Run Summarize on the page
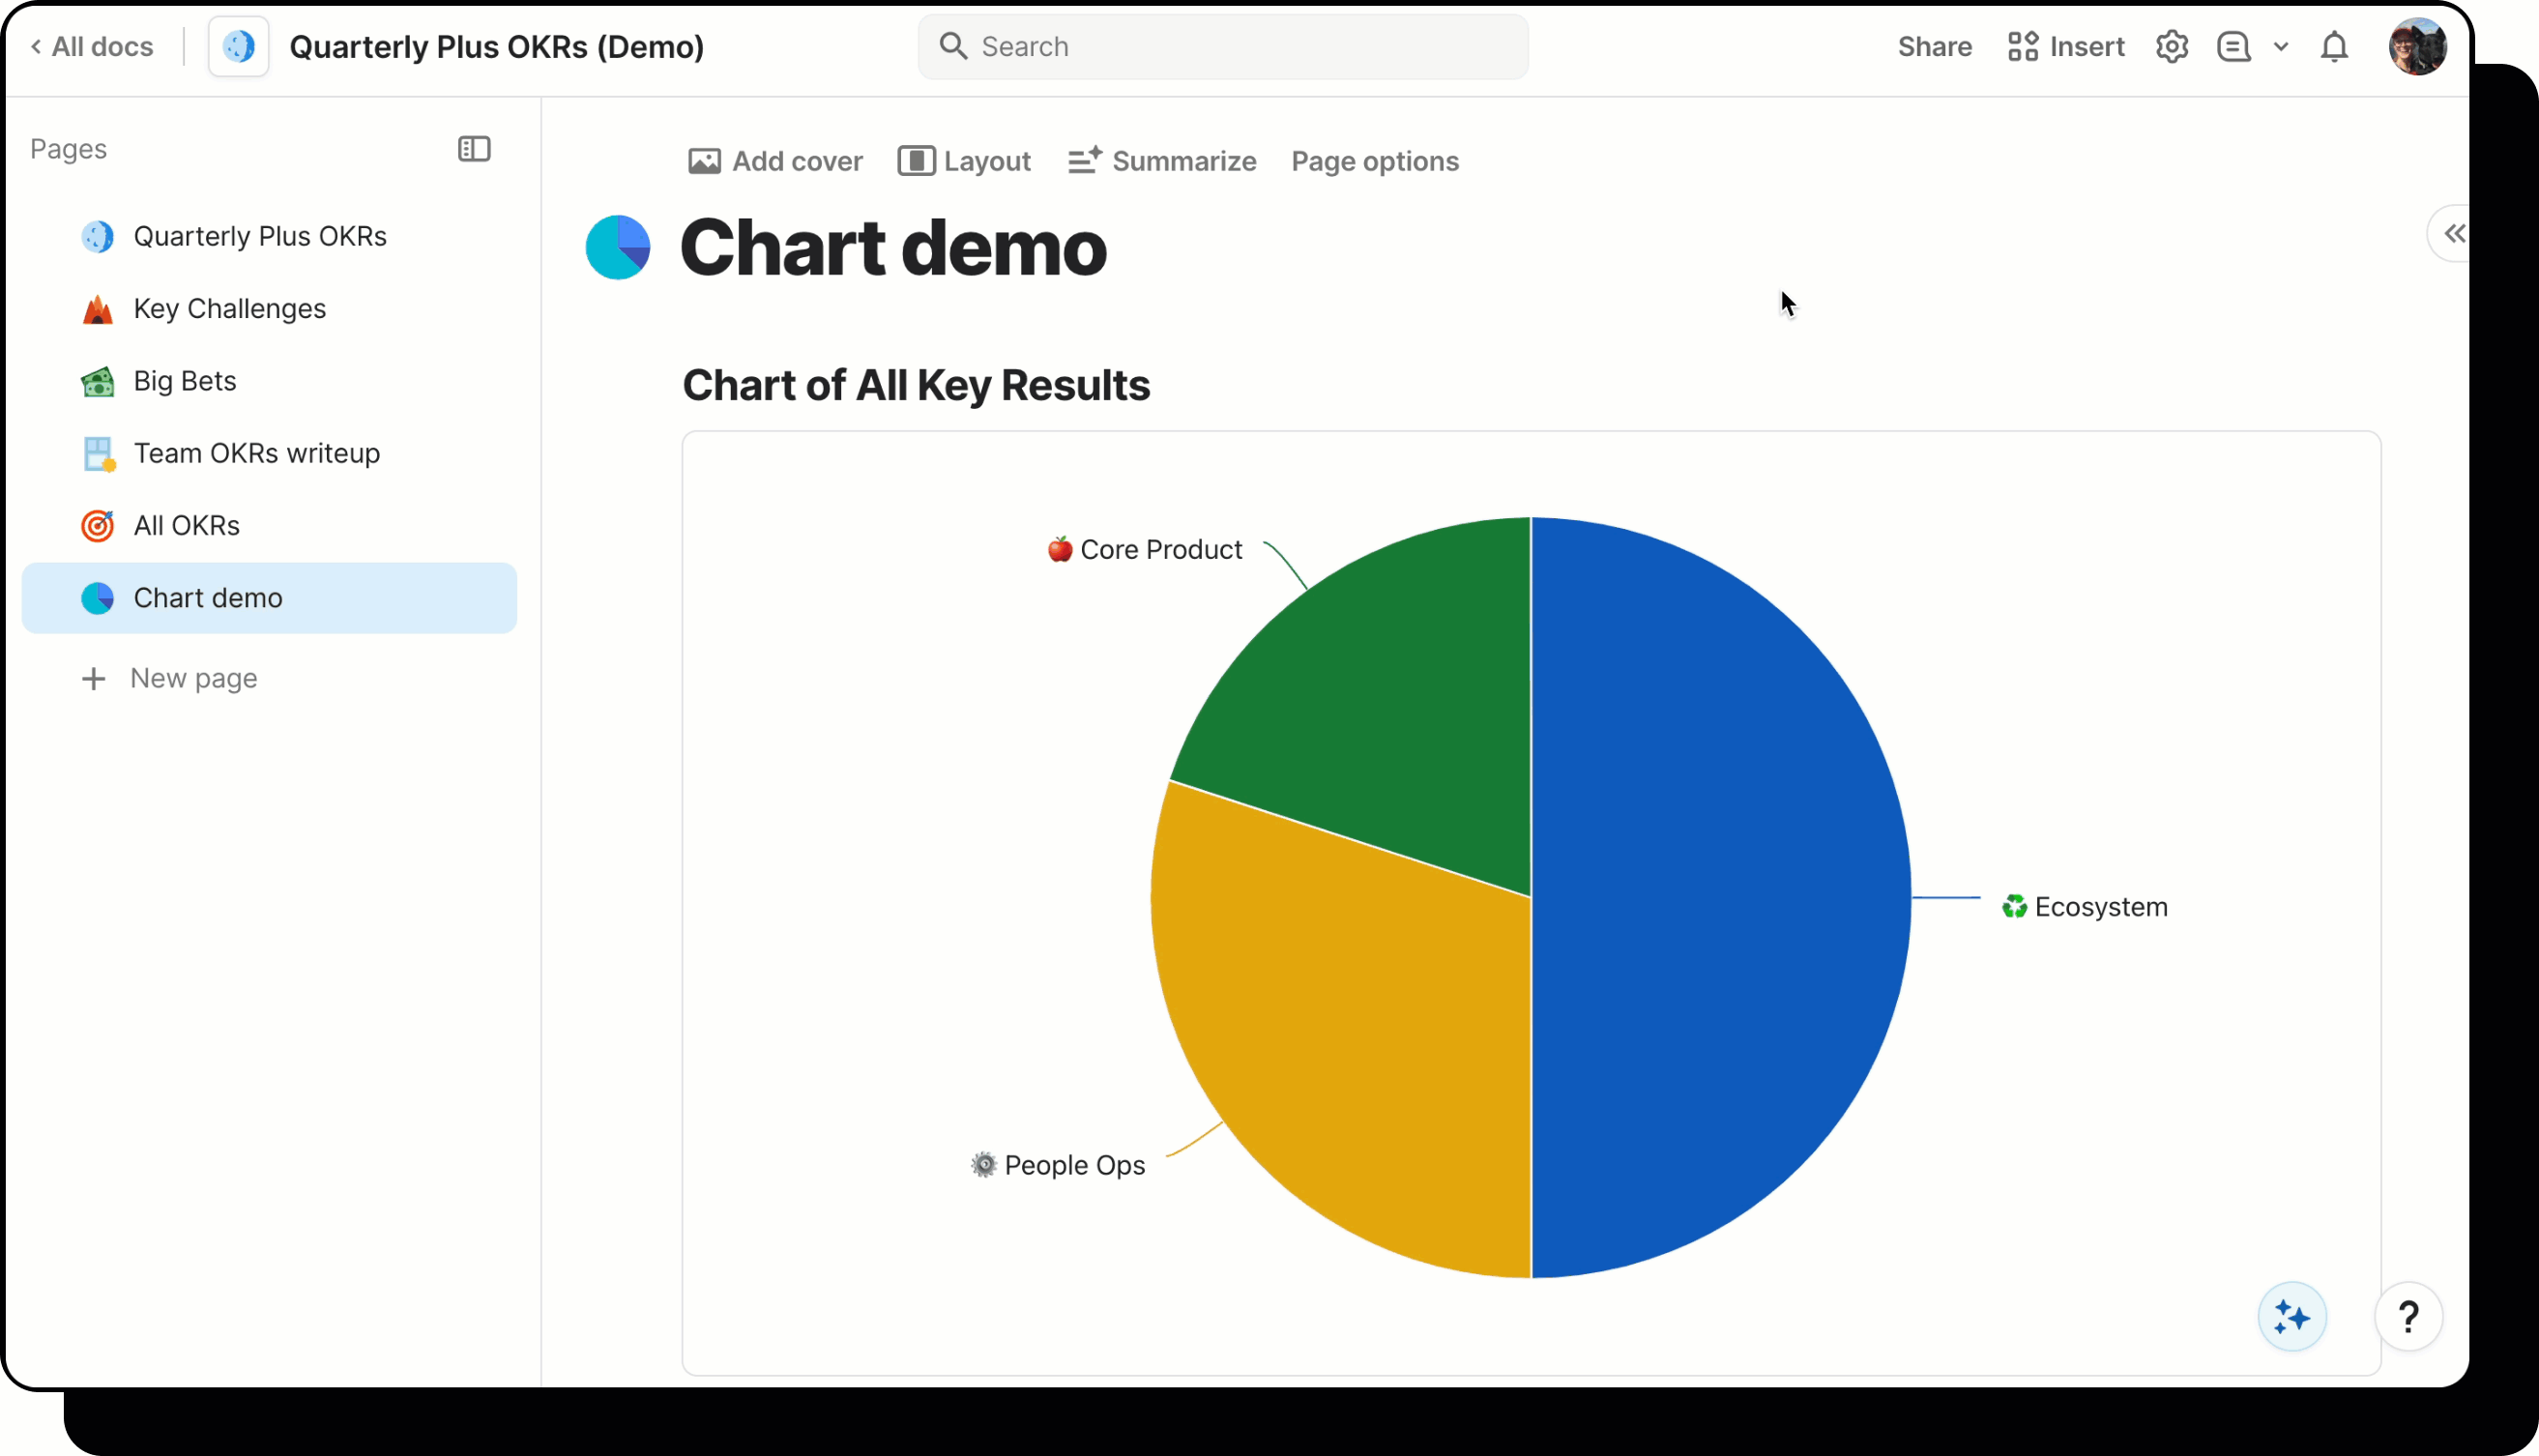This screenshot has height=1456, width=2539. (1161, 161)
